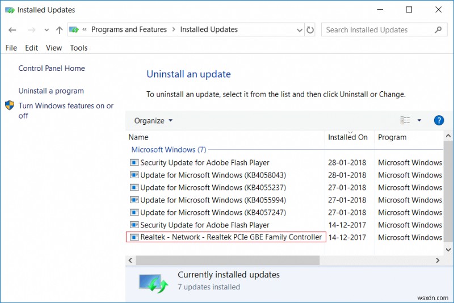Go to Control Panel Home
454x303 pixels.
(52, 68)
